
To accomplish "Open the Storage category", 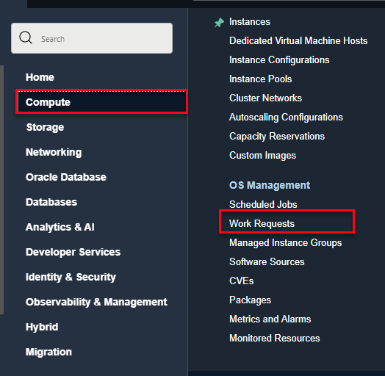I will (x=45, y=127).
